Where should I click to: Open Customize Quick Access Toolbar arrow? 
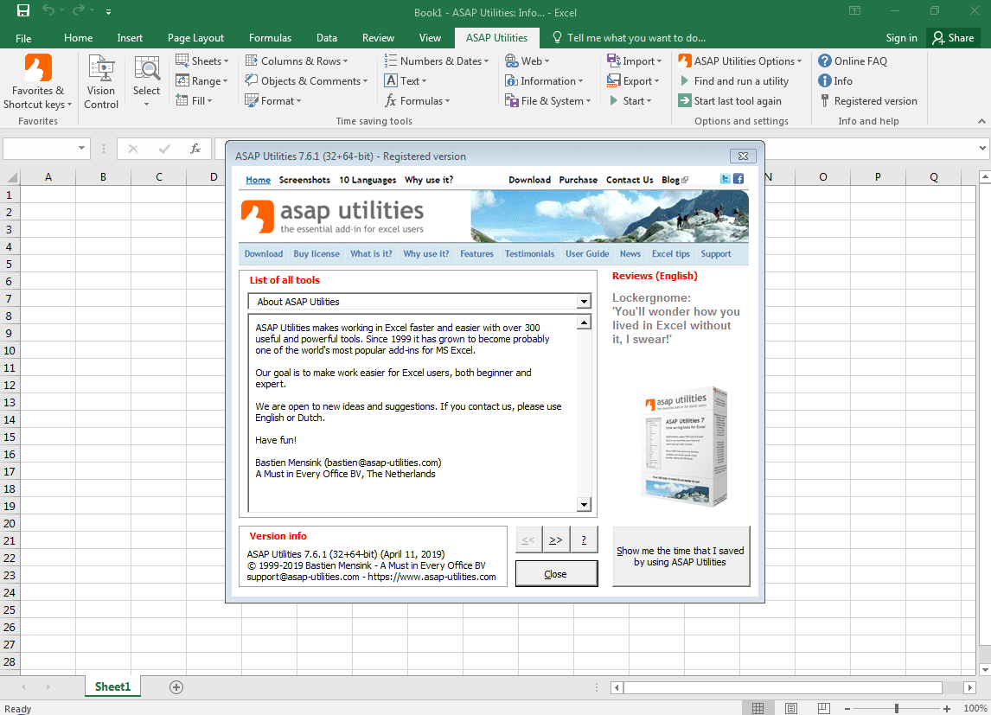[109, 11]
